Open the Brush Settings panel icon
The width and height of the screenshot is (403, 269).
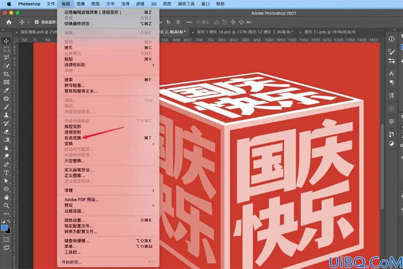coord(391,52)
